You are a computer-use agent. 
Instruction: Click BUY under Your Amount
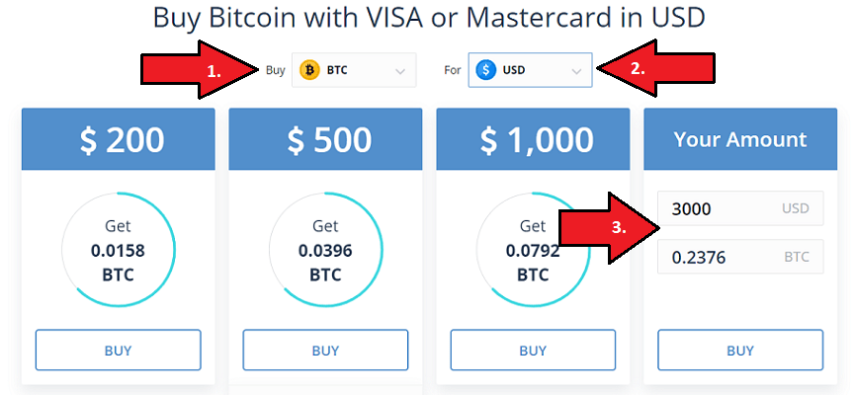tap(740, 350)
